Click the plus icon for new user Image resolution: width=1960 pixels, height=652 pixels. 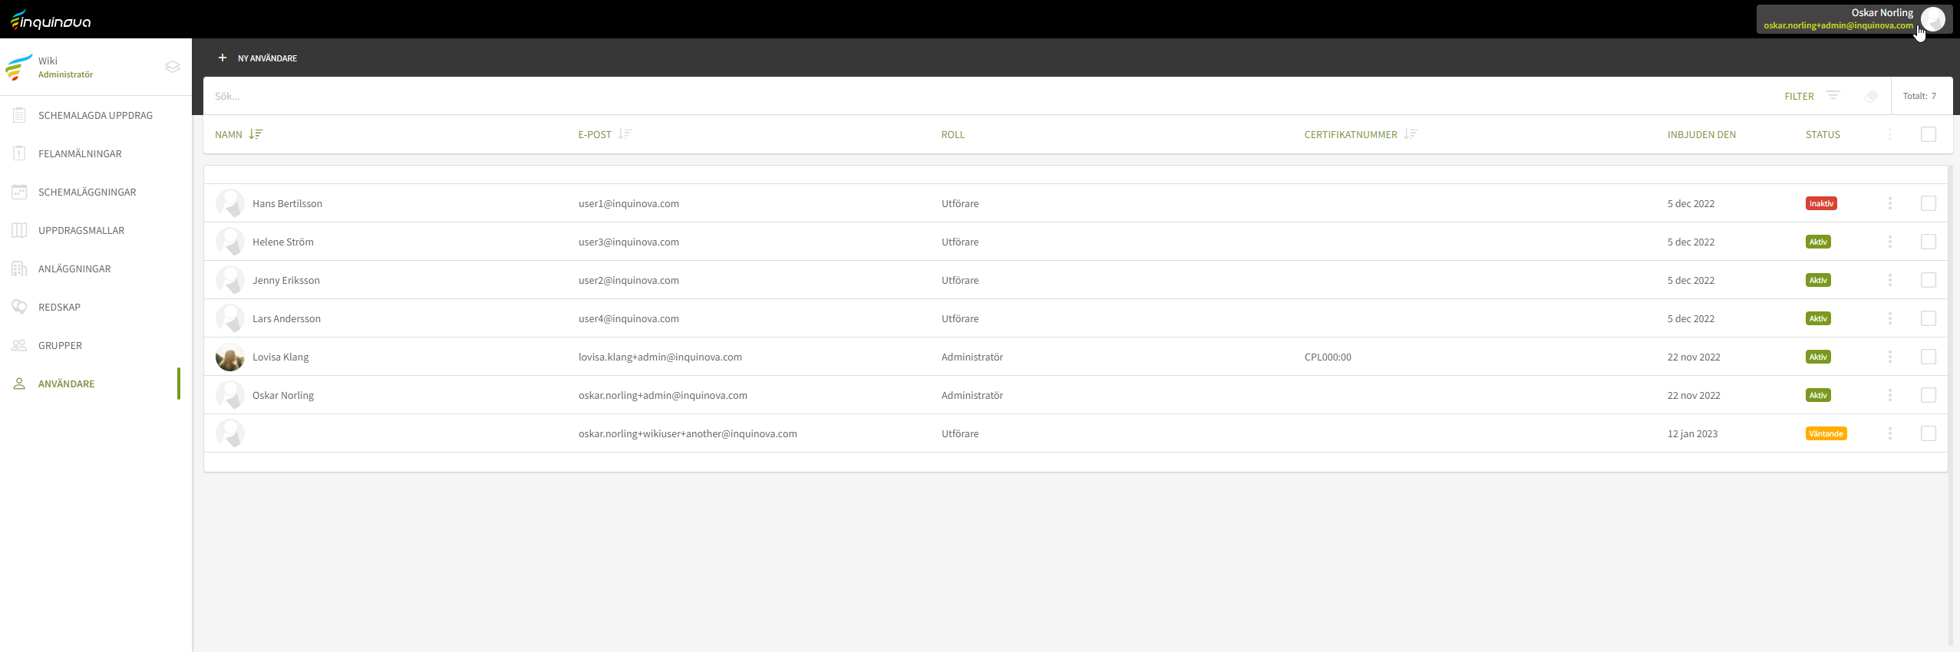coord(223,58)
